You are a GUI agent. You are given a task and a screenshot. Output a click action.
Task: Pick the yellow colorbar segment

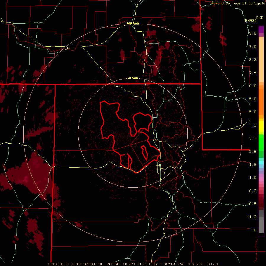click(261, 126)
